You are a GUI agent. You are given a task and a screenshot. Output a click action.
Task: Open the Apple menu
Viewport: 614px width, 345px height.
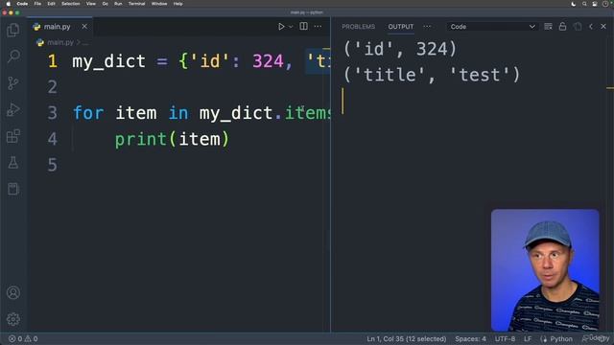click(x=9, y=4)
